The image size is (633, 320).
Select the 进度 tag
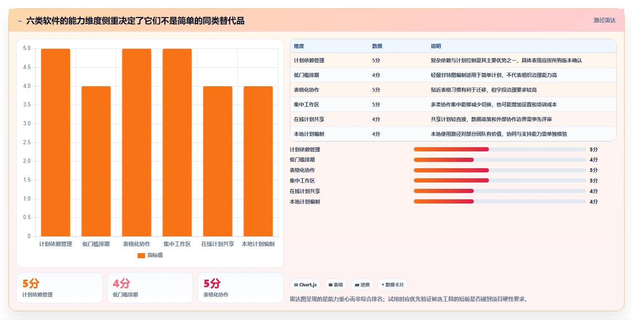point(362,285)
